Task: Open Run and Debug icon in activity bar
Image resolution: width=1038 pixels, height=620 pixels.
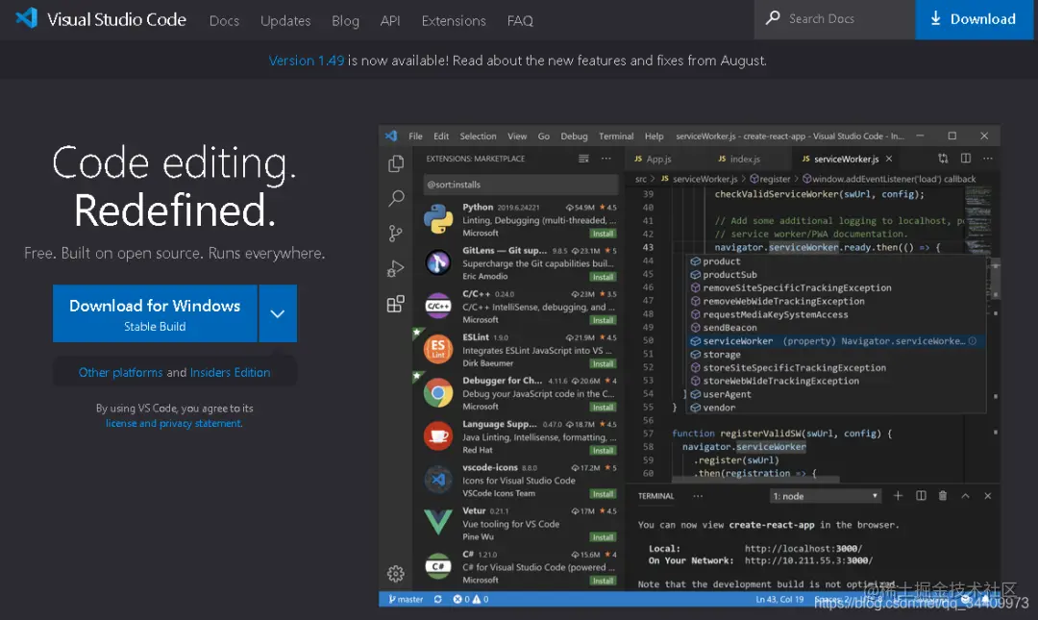Action: (x=396, y=268)
